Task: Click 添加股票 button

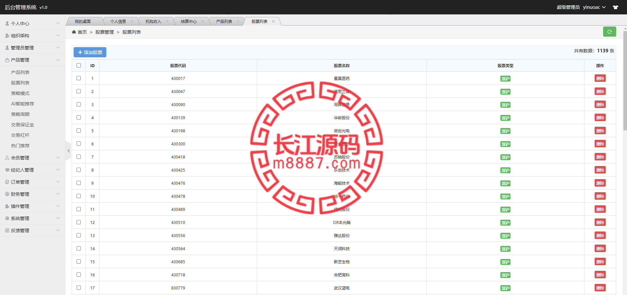Action: coord(90,52)
